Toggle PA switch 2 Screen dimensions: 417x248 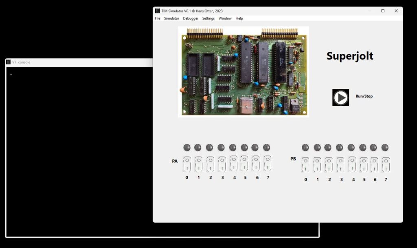[211, 164]
